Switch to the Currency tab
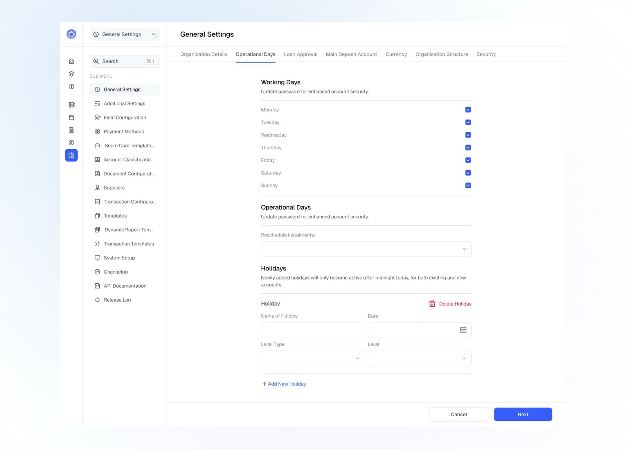This screenshot has height=449, width=626. coord(396,54)
